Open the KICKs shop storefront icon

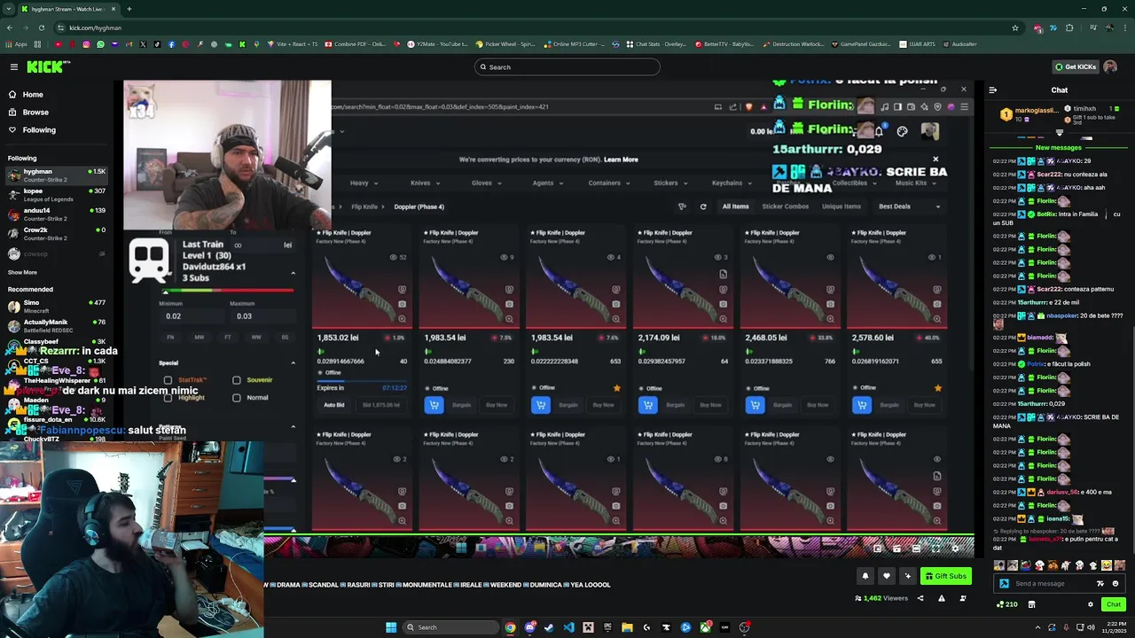click(x=1031, y=604)
